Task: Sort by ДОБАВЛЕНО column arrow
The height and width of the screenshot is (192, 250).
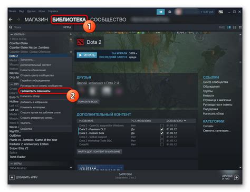Action: pos(185,121)
